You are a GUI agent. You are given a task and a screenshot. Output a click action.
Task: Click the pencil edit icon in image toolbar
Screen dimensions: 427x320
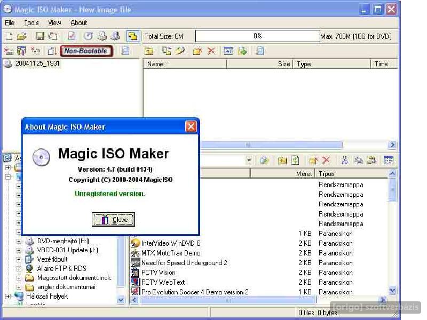[180, 51]
